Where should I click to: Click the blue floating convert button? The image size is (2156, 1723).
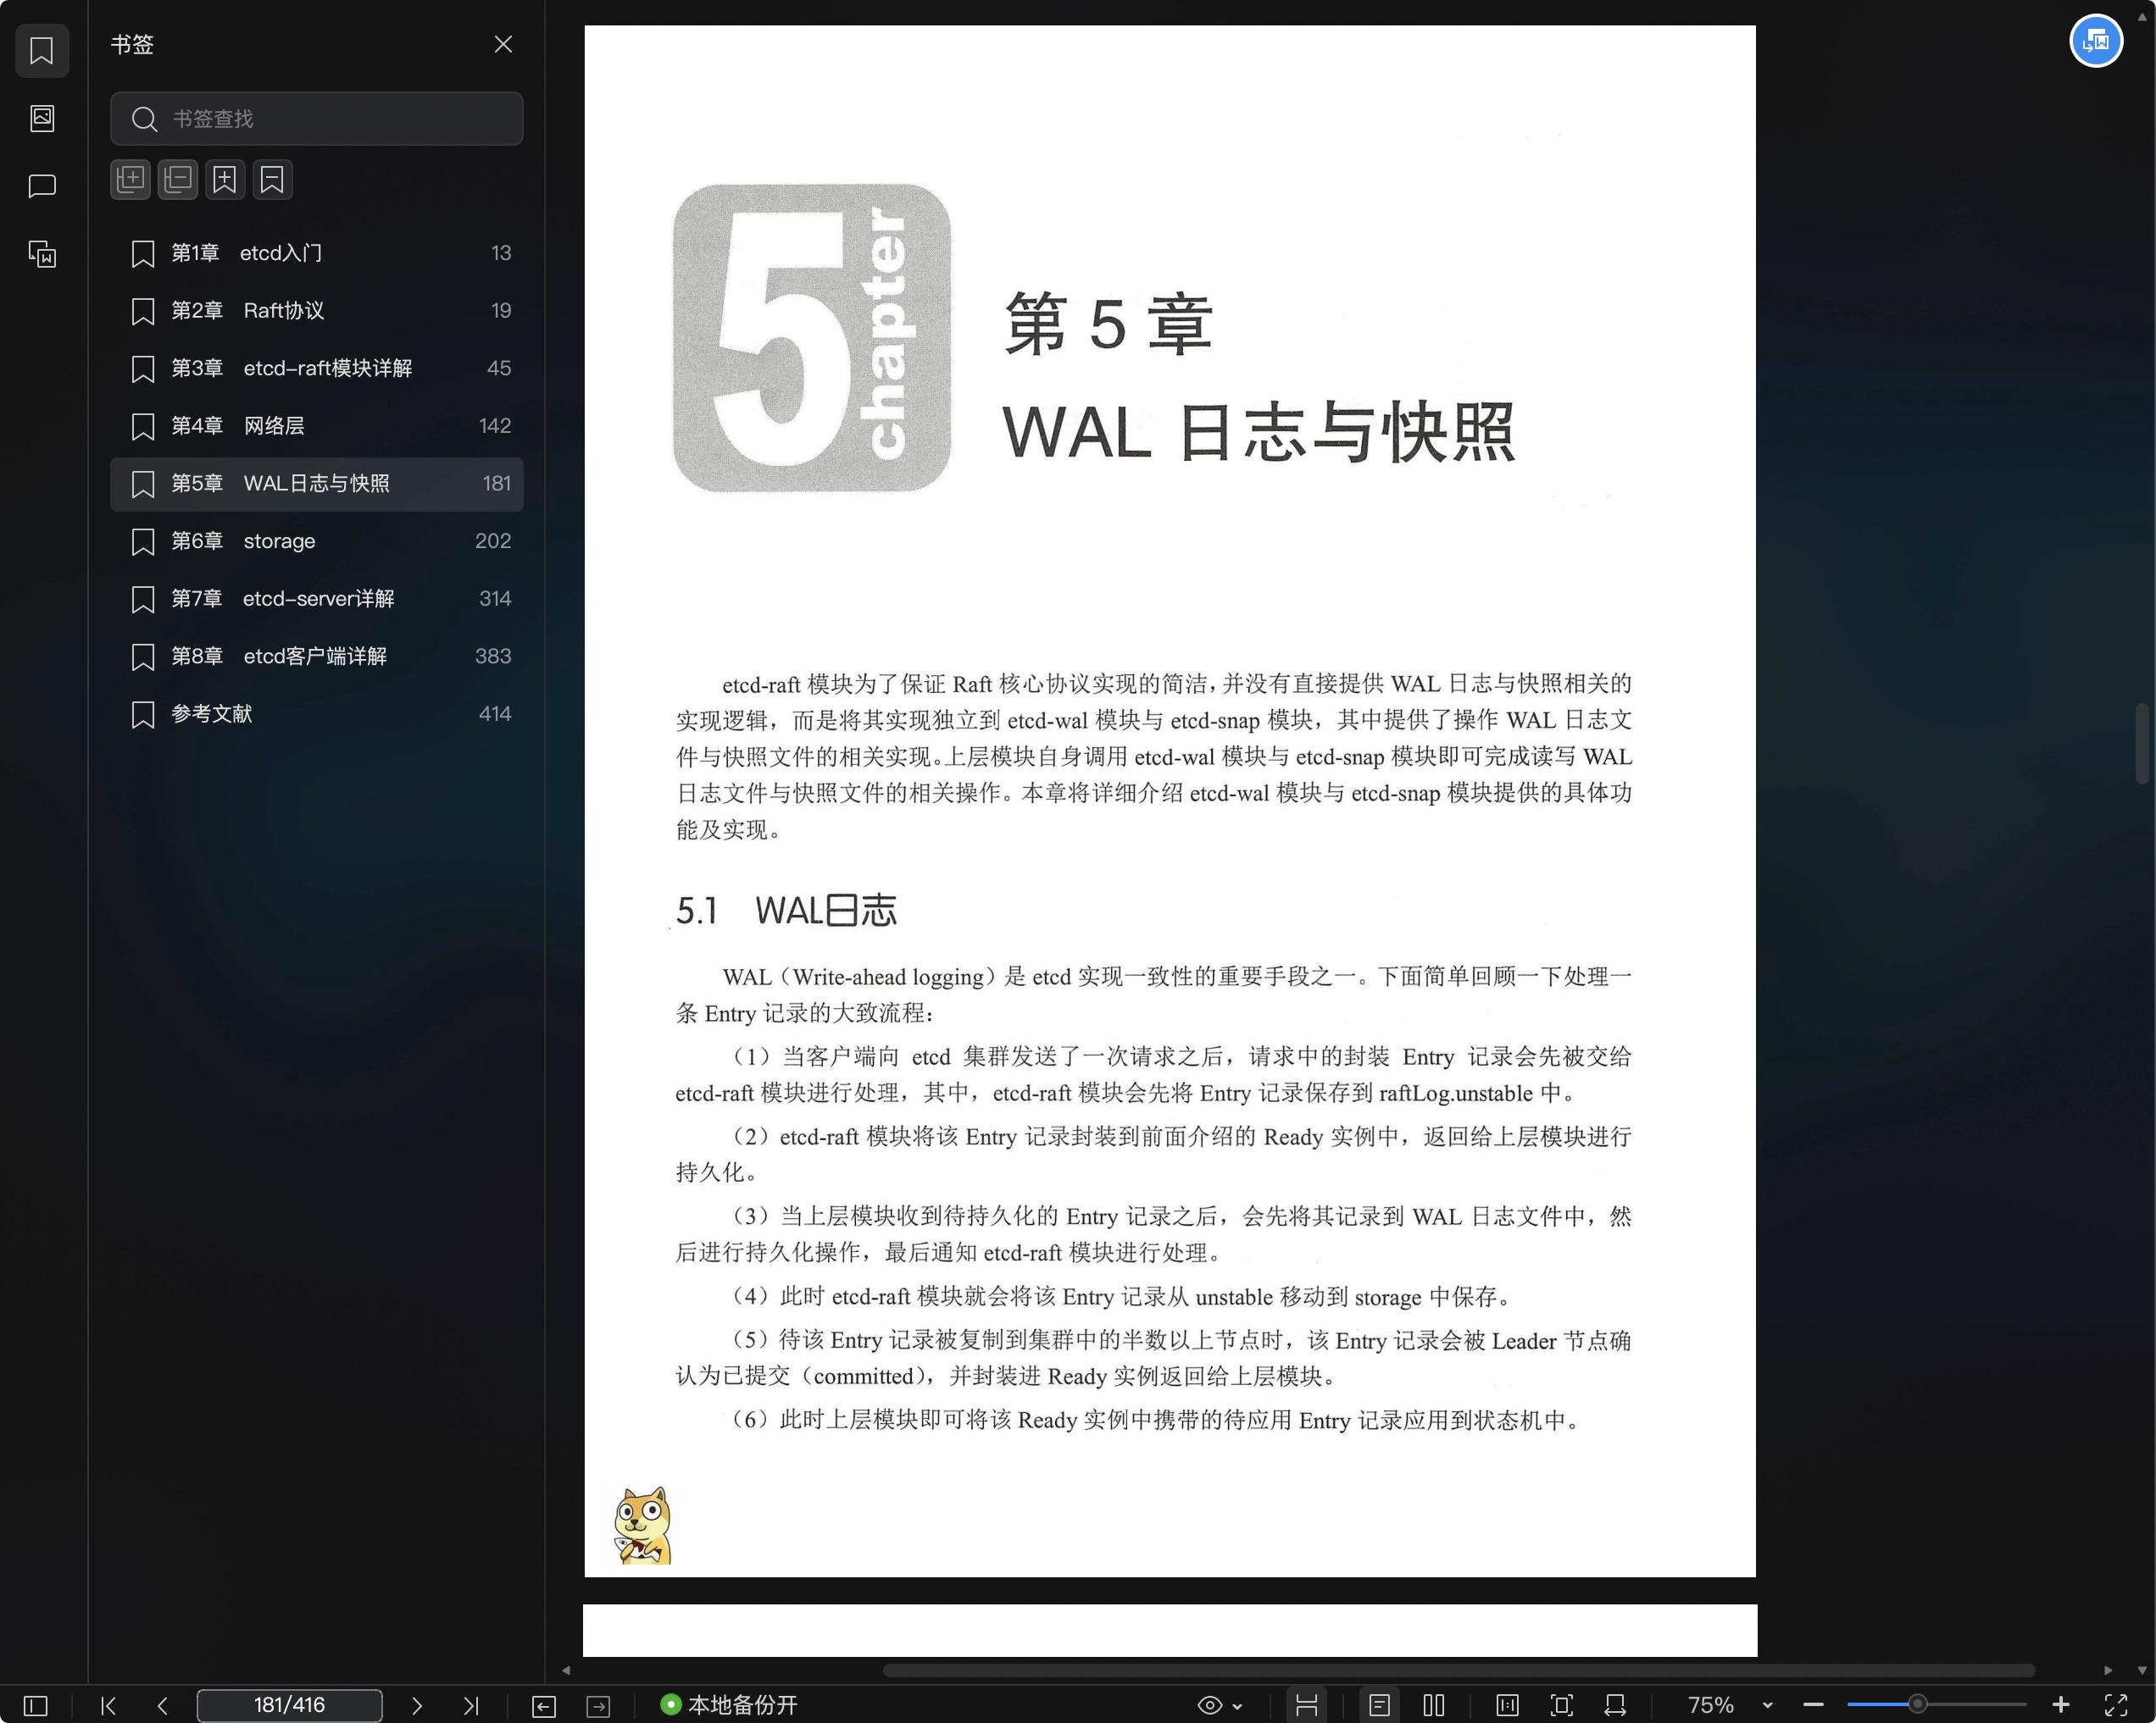pyautogui.click(x=2096, y=41)
